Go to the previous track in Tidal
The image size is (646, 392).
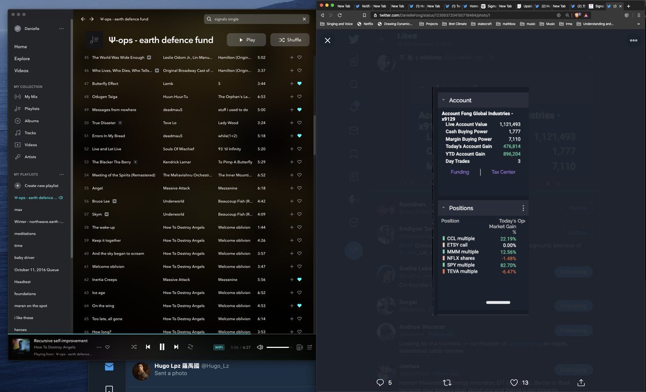[148, 347]
